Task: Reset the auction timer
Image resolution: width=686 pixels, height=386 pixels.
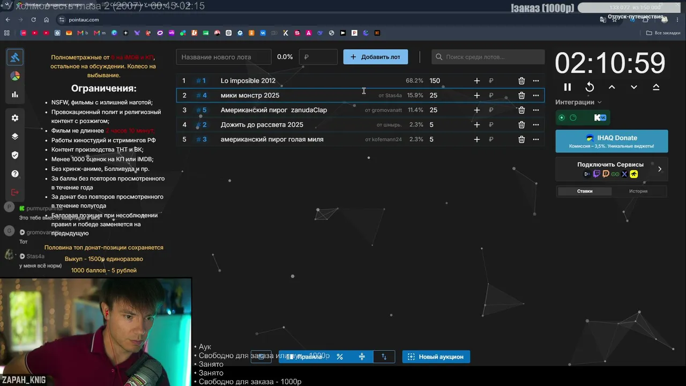Action: [590, 87]
